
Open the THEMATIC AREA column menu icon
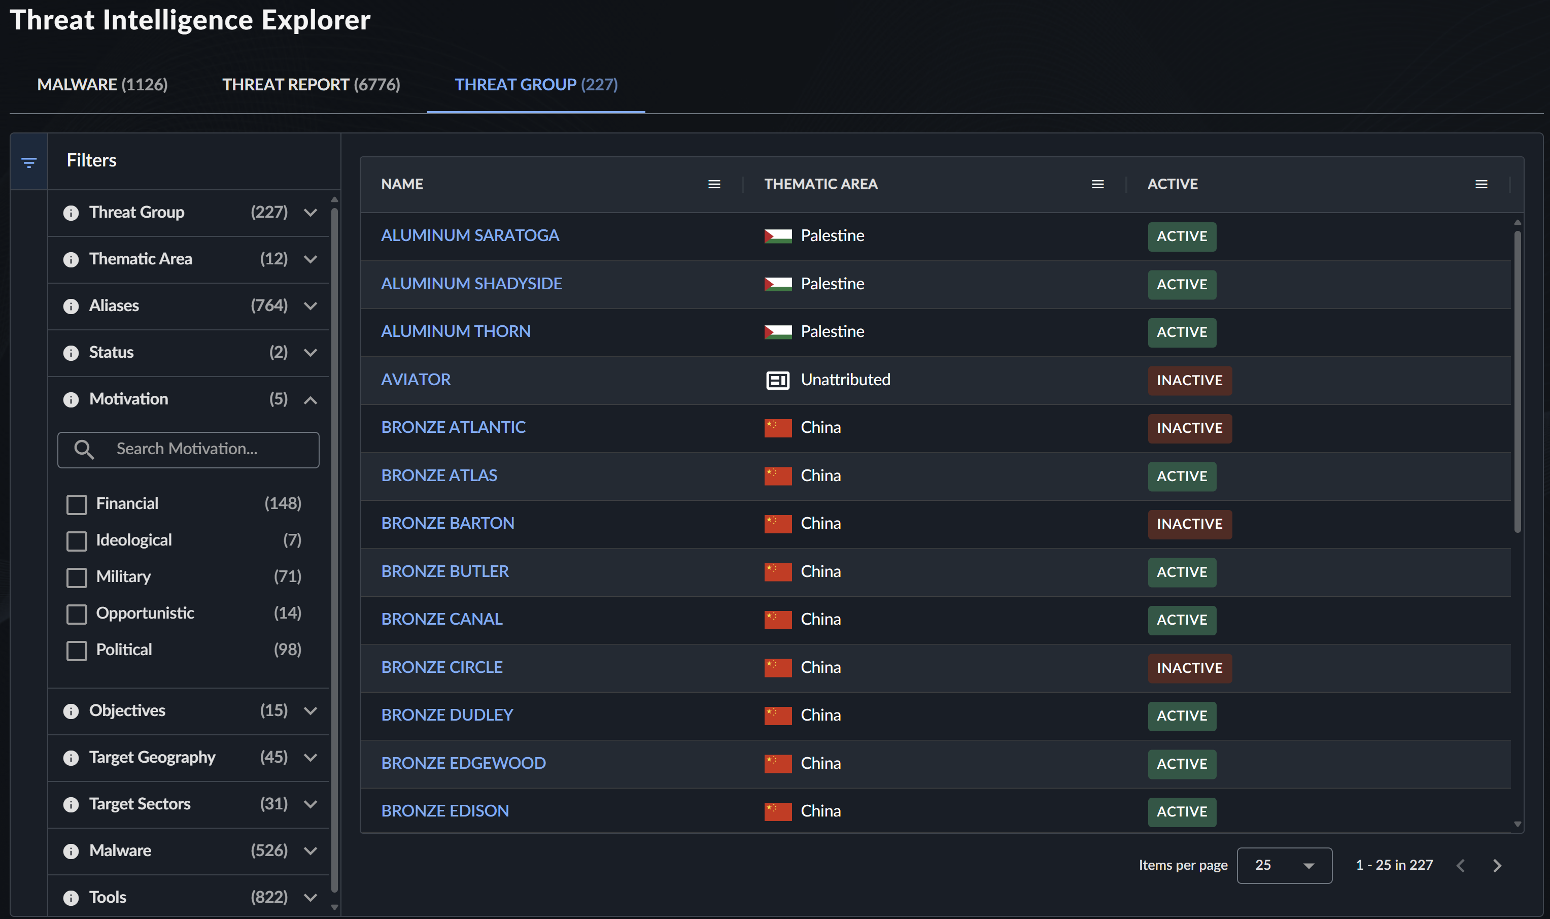pos(1097,185)
